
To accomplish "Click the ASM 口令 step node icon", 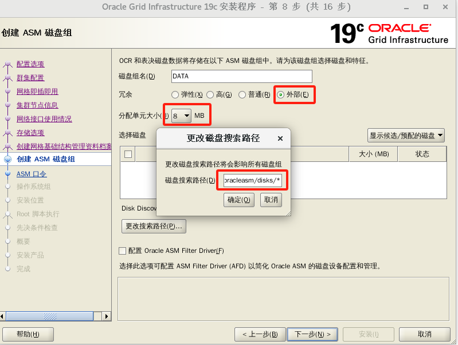I will 8,174.
